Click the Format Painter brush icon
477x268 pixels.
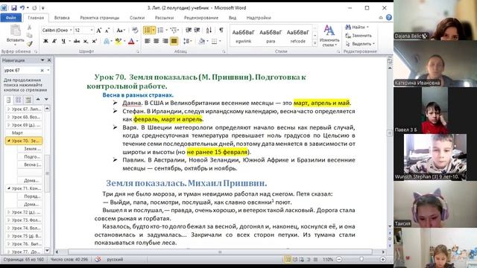30,43
